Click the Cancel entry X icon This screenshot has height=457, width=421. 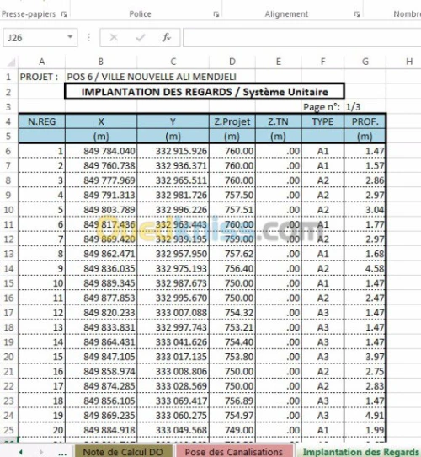click(114, 37)
